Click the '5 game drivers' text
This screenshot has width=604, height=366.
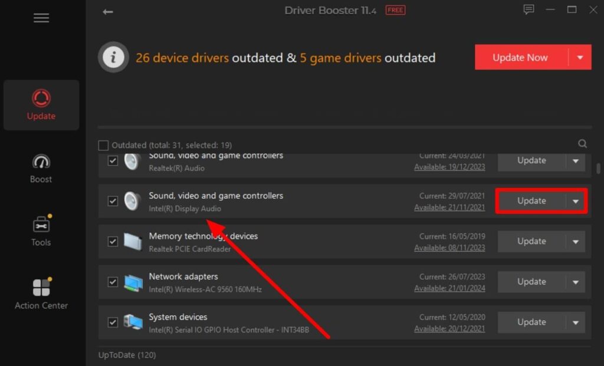click(x=340, y=58)
